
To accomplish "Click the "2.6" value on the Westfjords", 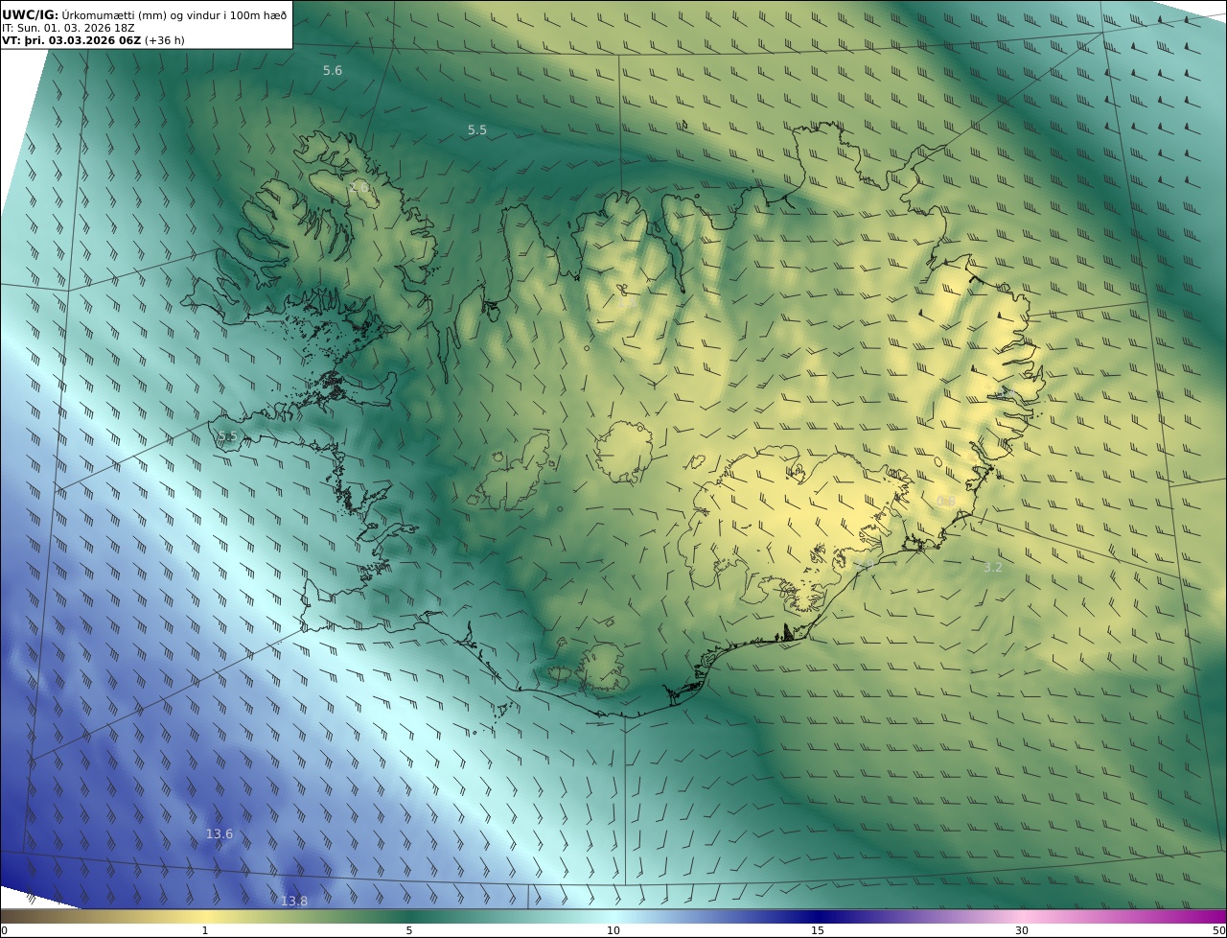I will coord(359,188).
